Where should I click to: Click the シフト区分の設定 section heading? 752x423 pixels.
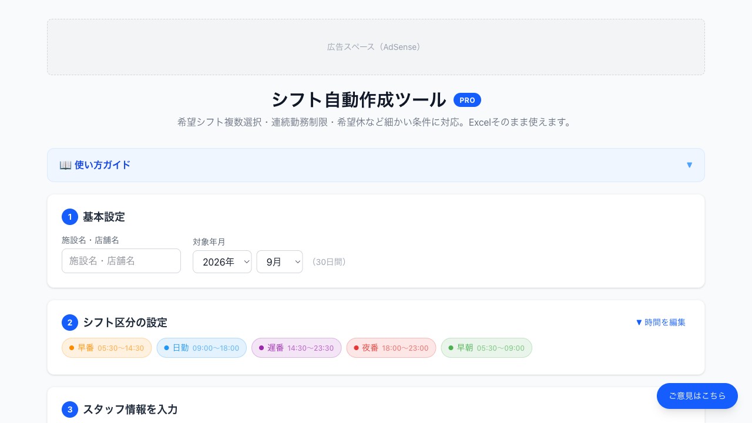coord(125,323)
